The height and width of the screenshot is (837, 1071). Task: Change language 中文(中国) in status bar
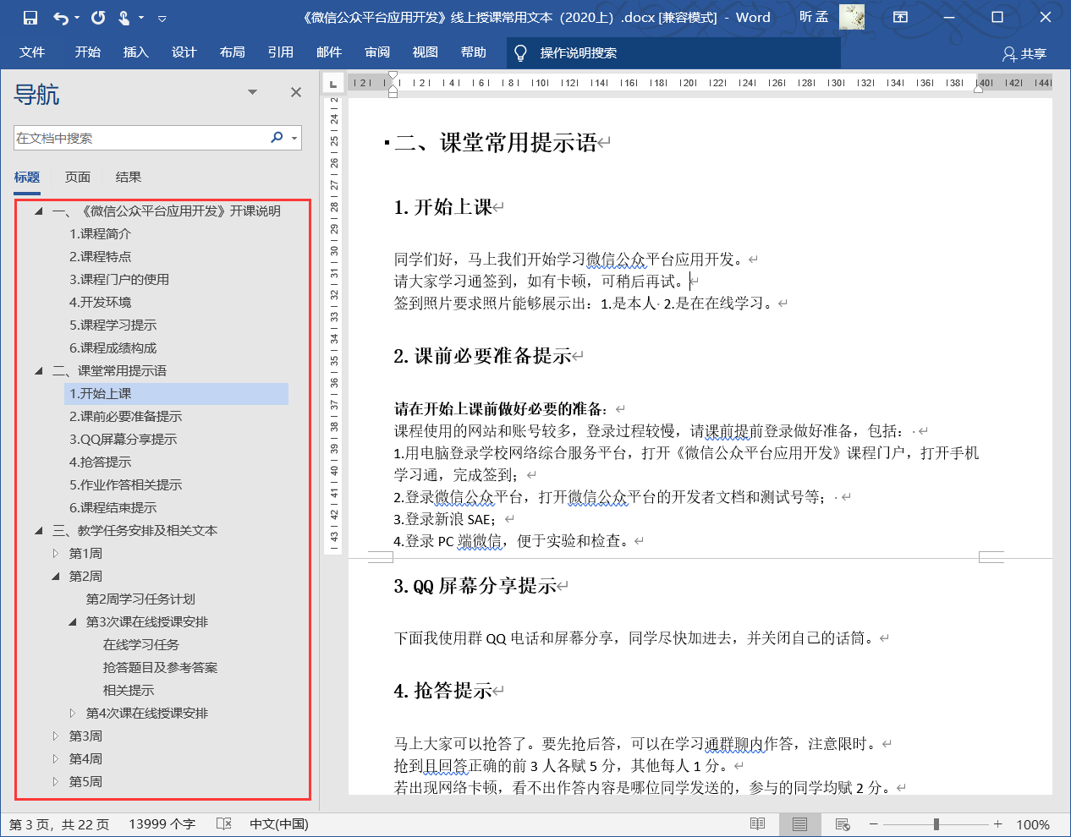(279, 824)
